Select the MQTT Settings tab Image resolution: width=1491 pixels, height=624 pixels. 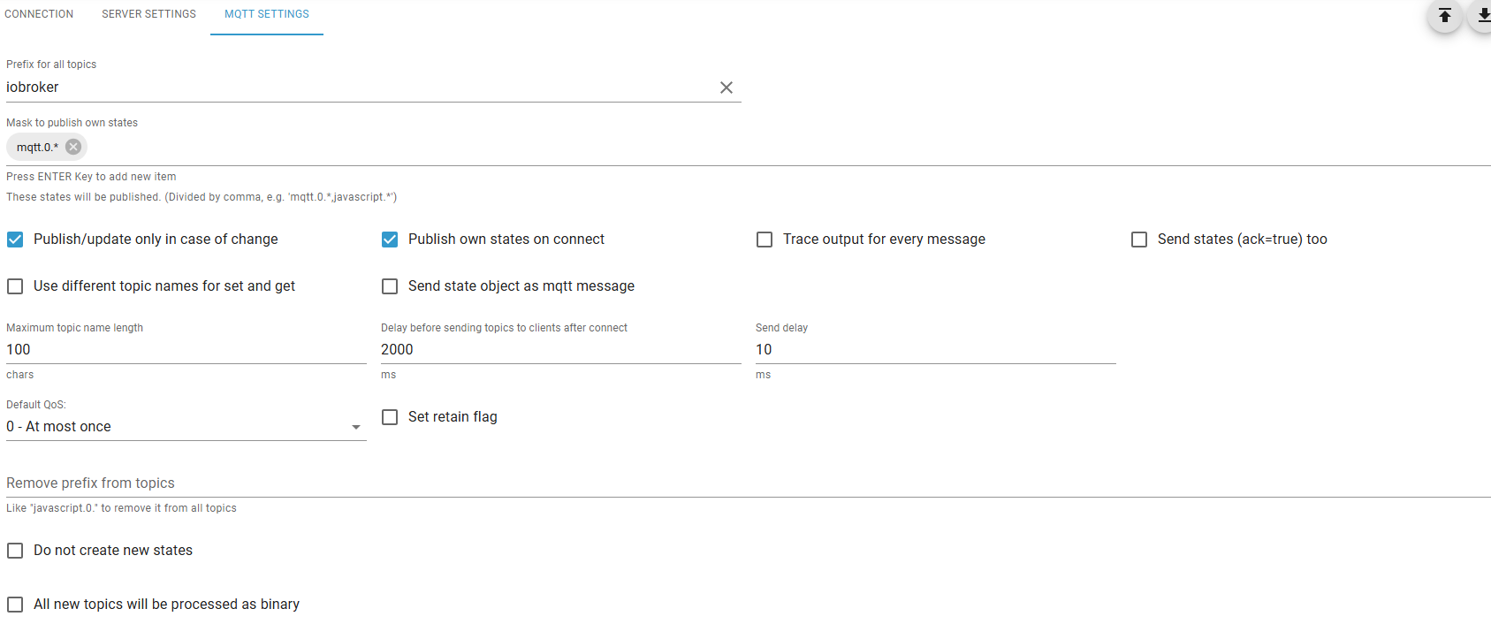click(267, 14)
